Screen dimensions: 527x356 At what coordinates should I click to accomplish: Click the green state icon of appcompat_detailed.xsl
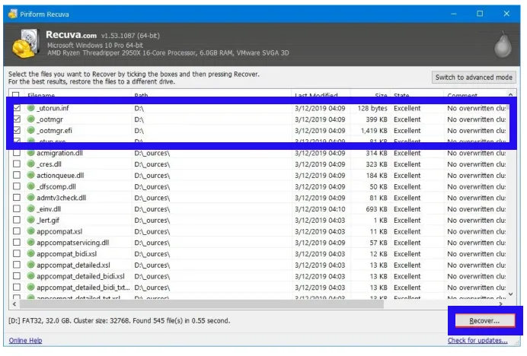click(x=31, y=265)
